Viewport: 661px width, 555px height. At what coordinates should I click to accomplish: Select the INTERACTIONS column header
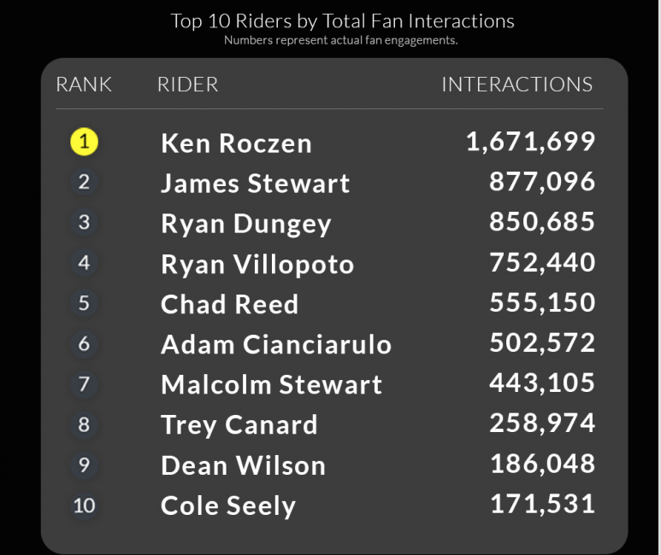pyautogui.click(x=516, y=85)
